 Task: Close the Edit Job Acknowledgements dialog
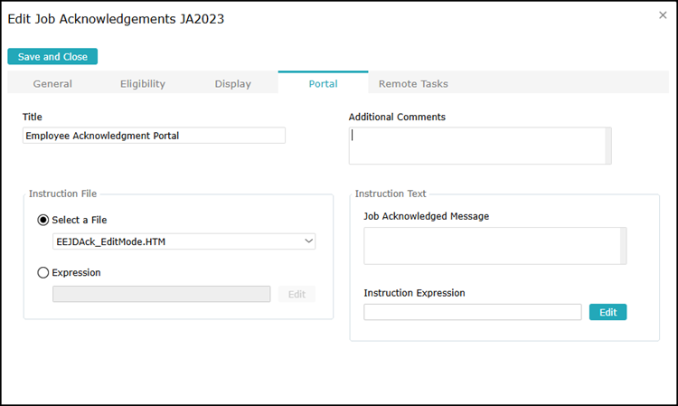click(x=663, y=15)
